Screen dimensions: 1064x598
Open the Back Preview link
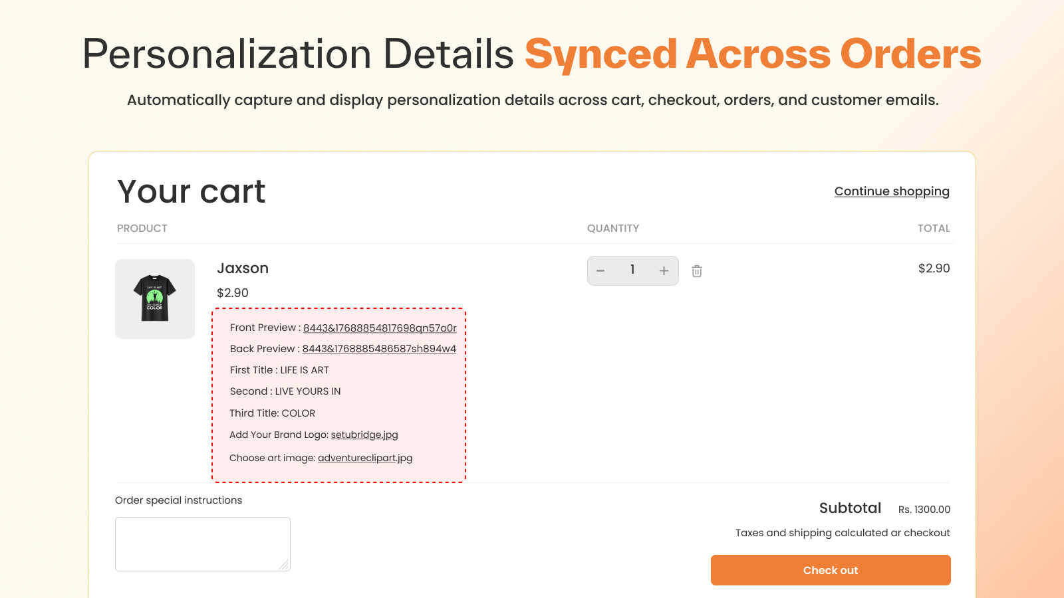378,349
